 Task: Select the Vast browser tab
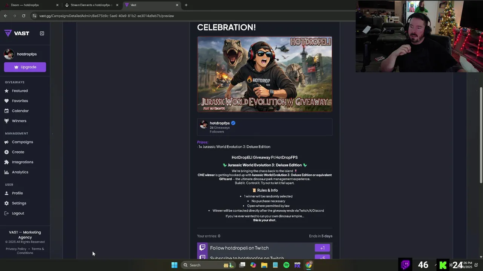(151, 5)
